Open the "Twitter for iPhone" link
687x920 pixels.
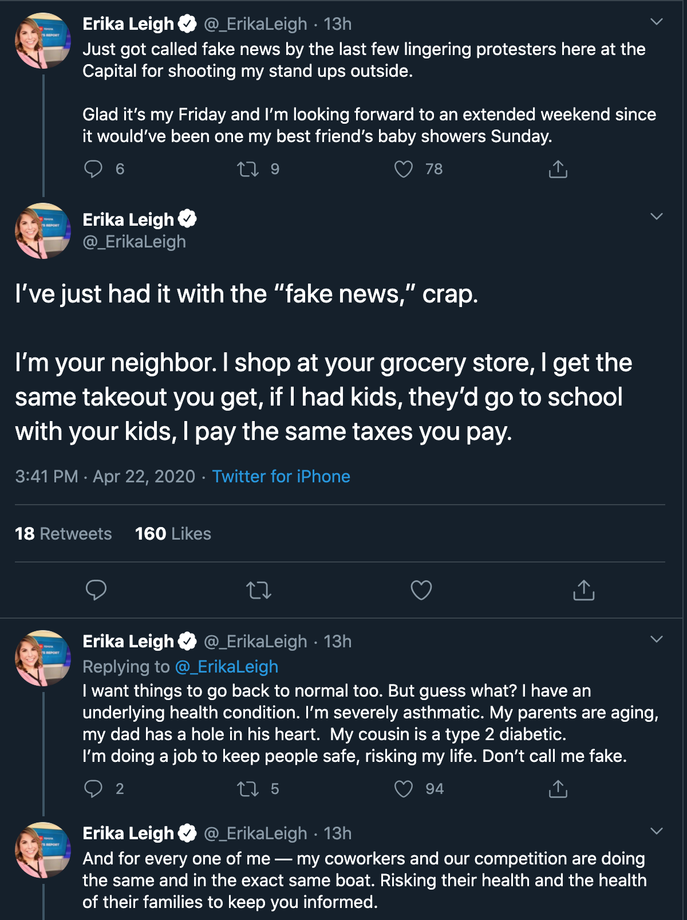pyautogui.click(x=281, y=477)
